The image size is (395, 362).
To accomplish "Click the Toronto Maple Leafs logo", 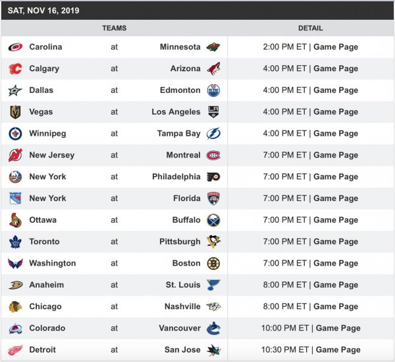I will coord(15,242).
